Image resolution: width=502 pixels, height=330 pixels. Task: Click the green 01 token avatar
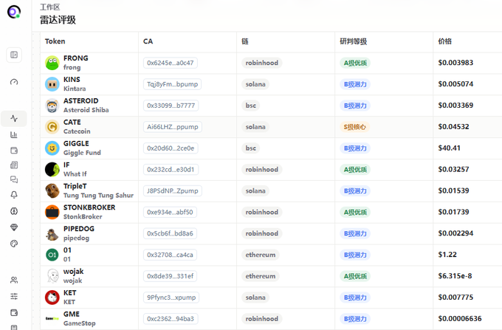coord(52,255)
